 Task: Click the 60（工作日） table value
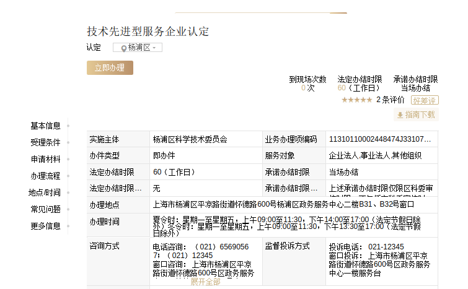pos(206,172)
